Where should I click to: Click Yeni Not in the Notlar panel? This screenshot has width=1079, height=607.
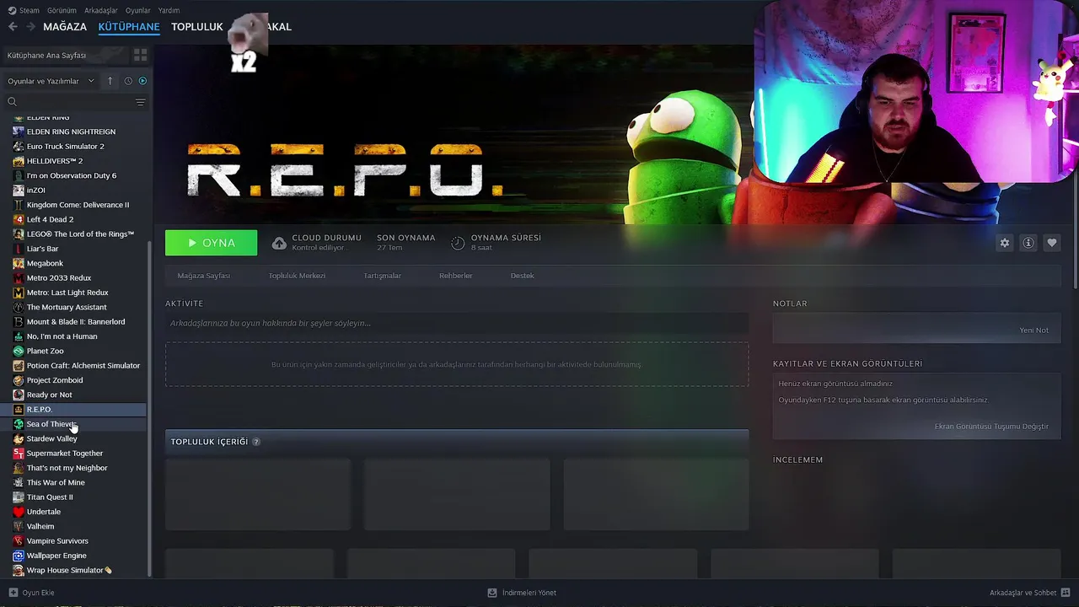pos(1034,330)
